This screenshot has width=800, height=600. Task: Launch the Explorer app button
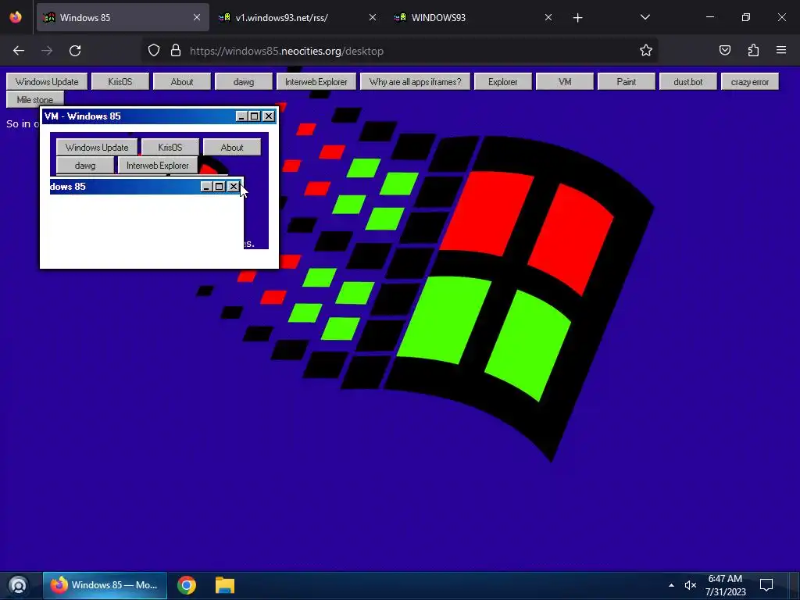coord(502,81)
